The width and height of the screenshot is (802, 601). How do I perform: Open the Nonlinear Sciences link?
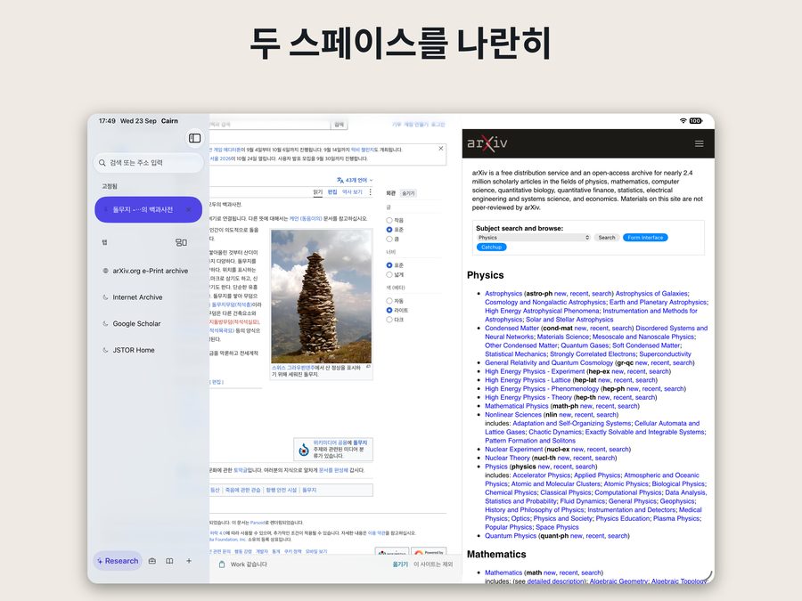click(x=513, y=415)
